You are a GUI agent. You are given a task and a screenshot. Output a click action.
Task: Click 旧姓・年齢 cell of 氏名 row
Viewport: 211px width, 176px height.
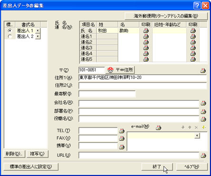[169, 30]
